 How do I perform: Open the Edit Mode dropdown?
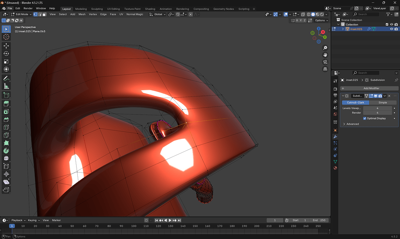click(21, 14)
